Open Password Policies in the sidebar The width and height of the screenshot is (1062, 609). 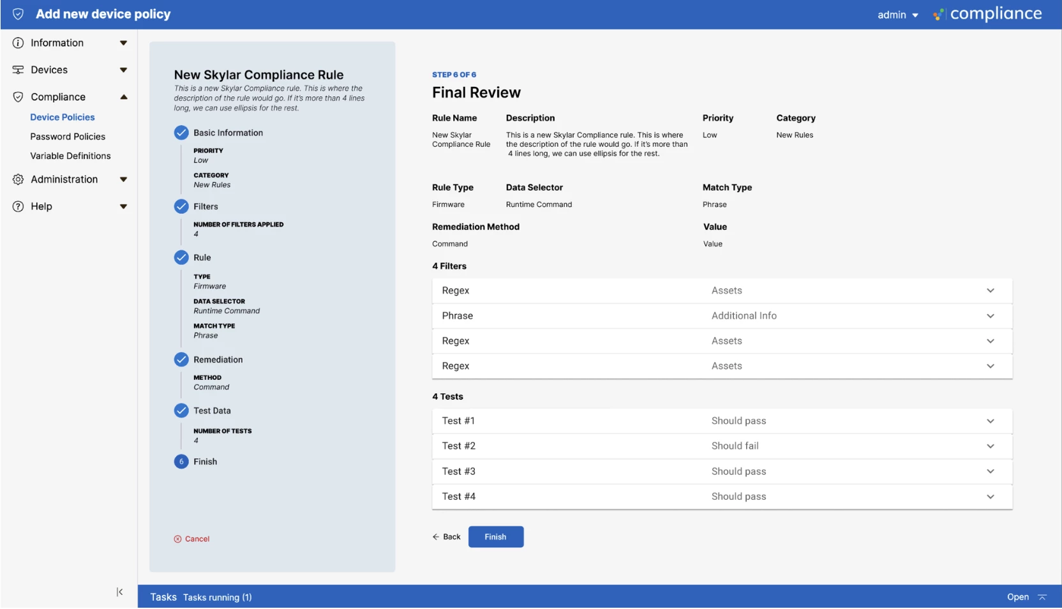coord(68,137)
